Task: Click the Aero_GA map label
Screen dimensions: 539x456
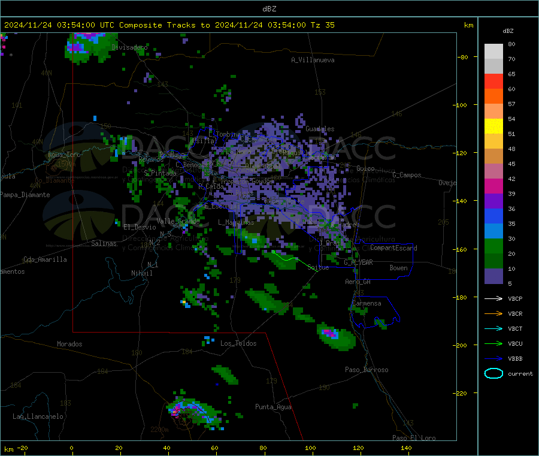Action: [358, 282]
